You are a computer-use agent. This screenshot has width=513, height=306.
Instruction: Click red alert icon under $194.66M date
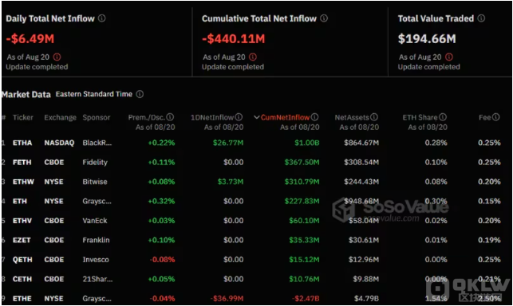[x=449, y=57]
